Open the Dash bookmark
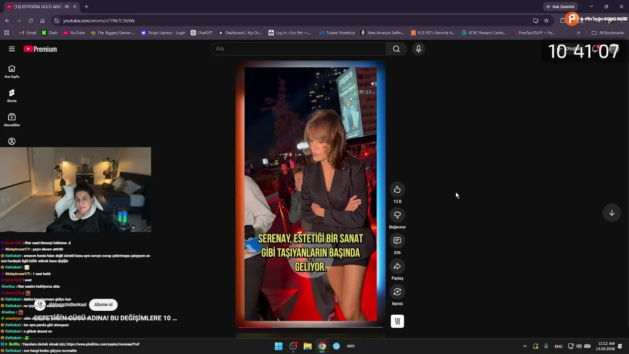The image size is (629, 354). tap(50, 33)
